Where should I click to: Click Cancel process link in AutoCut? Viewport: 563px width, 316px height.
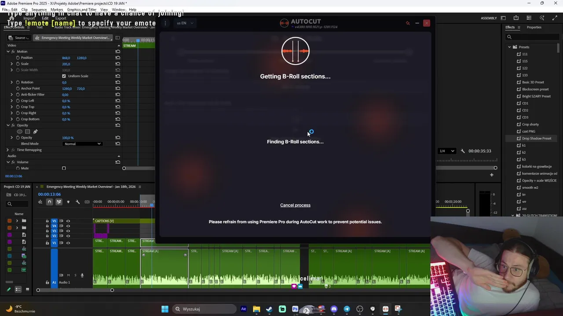(x=295, y=205)
